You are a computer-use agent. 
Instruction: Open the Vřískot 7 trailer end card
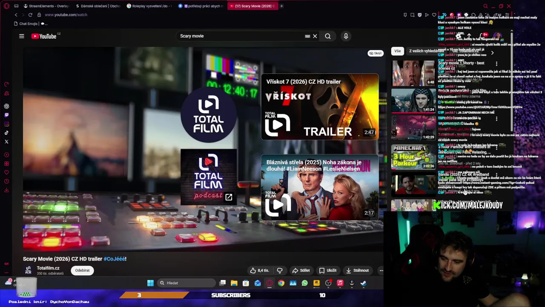320,107
